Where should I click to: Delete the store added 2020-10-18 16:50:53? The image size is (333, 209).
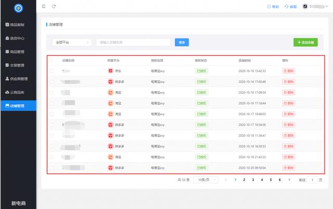289,146
